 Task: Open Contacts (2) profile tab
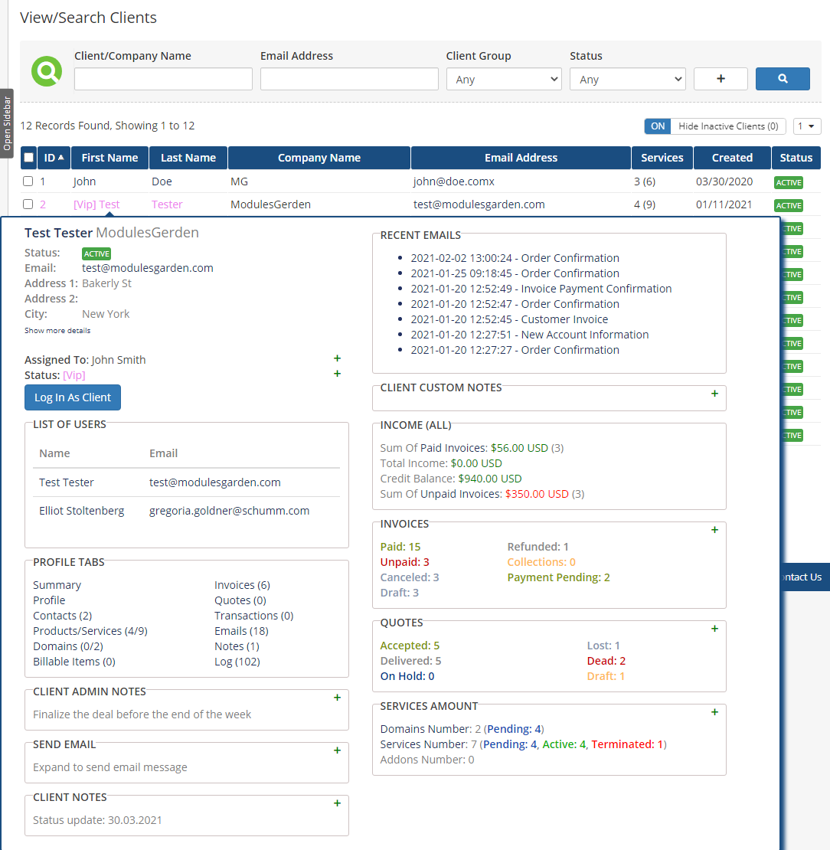(x=62, y=615)
